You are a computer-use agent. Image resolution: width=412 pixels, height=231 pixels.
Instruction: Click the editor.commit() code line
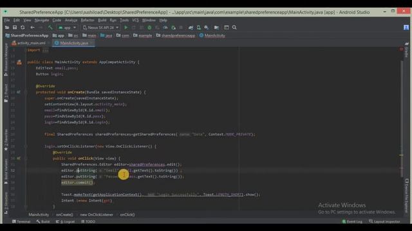coord(78,182)
